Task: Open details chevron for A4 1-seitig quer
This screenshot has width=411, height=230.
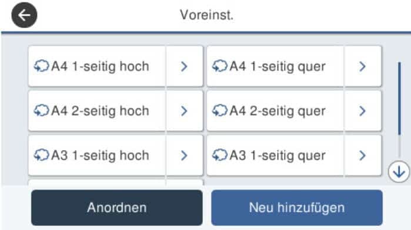Action: click(x=363, y=66)
